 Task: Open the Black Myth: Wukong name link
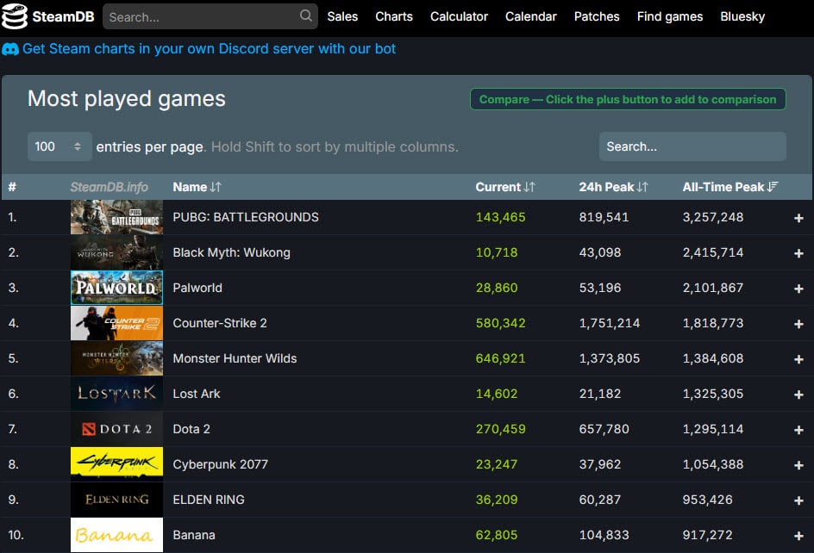tap(232, 252)
